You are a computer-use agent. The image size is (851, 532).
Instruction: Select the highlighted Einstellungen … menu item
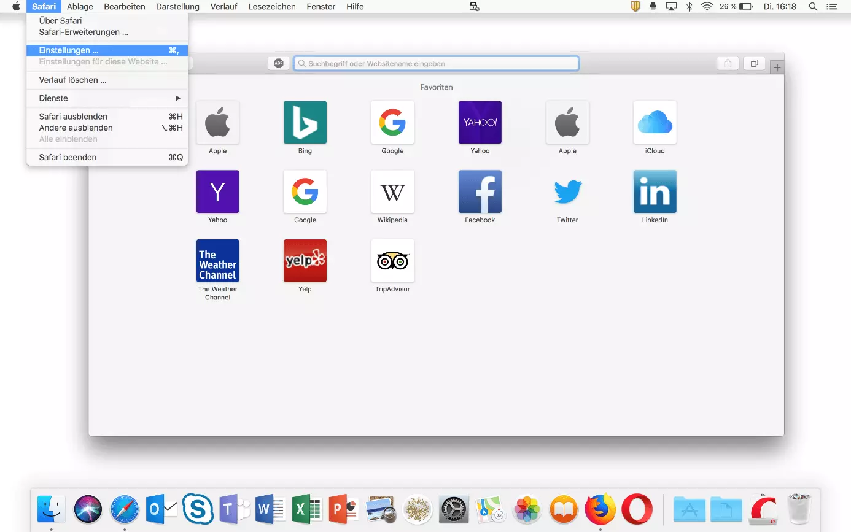[107, 50]
